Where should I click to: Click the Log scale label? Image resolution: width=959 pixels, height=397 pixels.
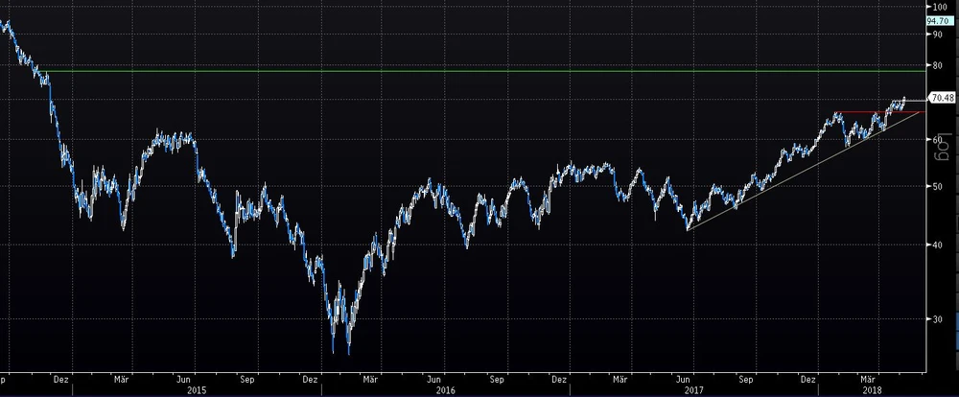(x=942, y=149)
